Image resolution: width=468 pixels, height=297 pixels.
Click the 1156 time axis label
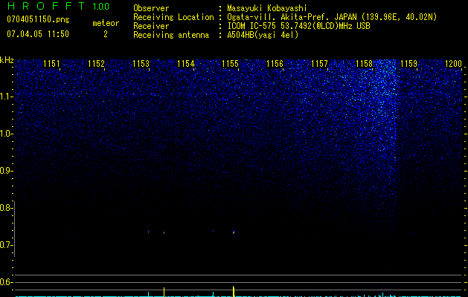pyautogui.click(x=275, y=64)
